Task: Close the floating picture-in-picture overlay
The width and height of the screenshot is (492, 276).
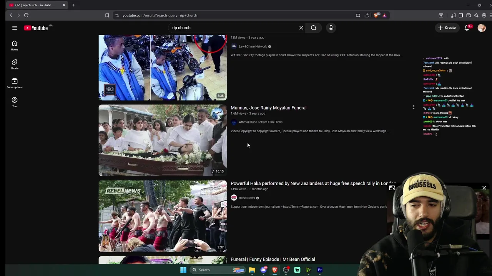Action: click(x=484, y=188)
